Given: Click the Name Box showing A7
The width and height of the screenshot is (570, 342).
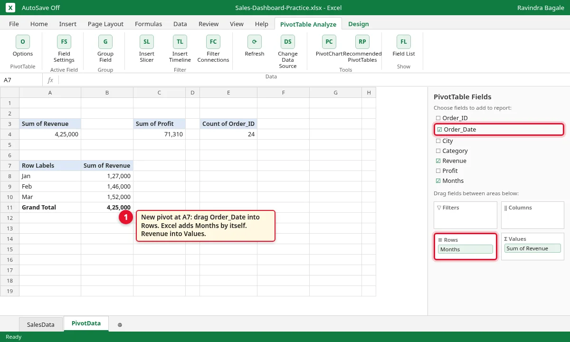Looking at the screenshot, I should point(21,80).
